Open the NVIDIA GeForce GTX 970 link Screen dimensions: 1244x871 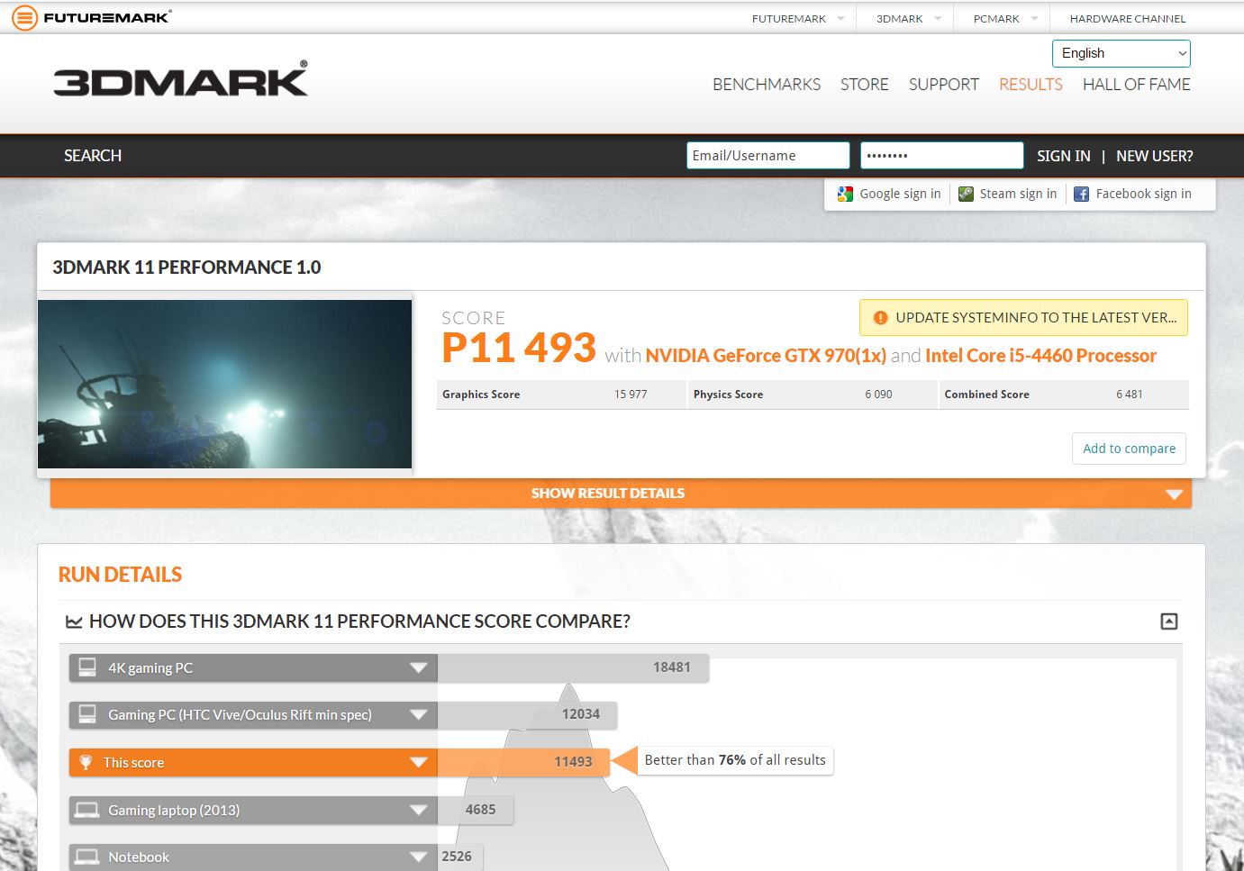pos(766,356)
